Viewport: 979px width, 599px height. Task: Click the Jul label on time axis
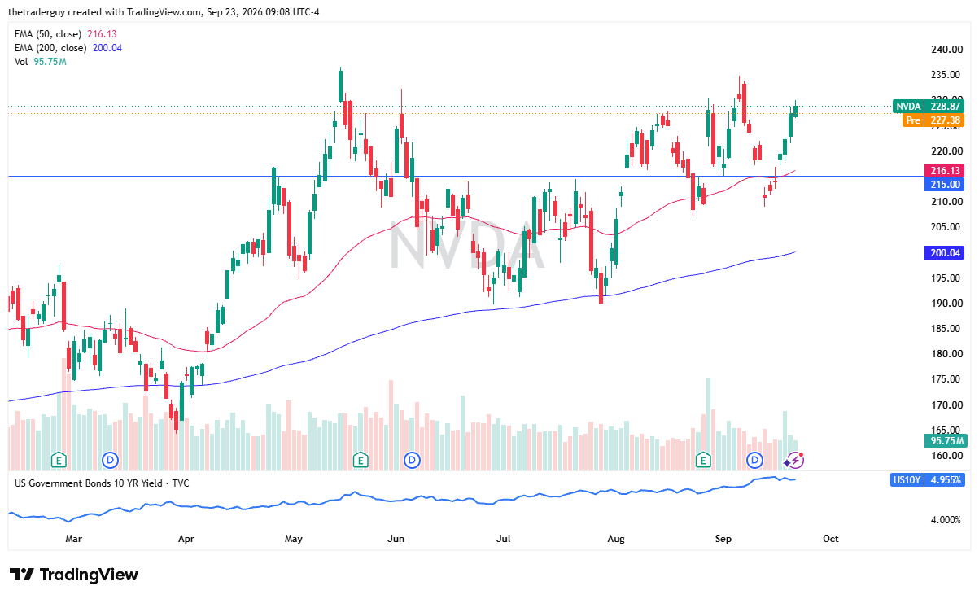504,538
